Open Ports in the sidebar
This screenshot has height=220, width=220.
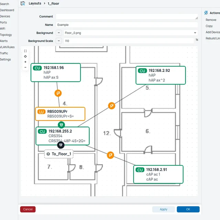[3, 22]
